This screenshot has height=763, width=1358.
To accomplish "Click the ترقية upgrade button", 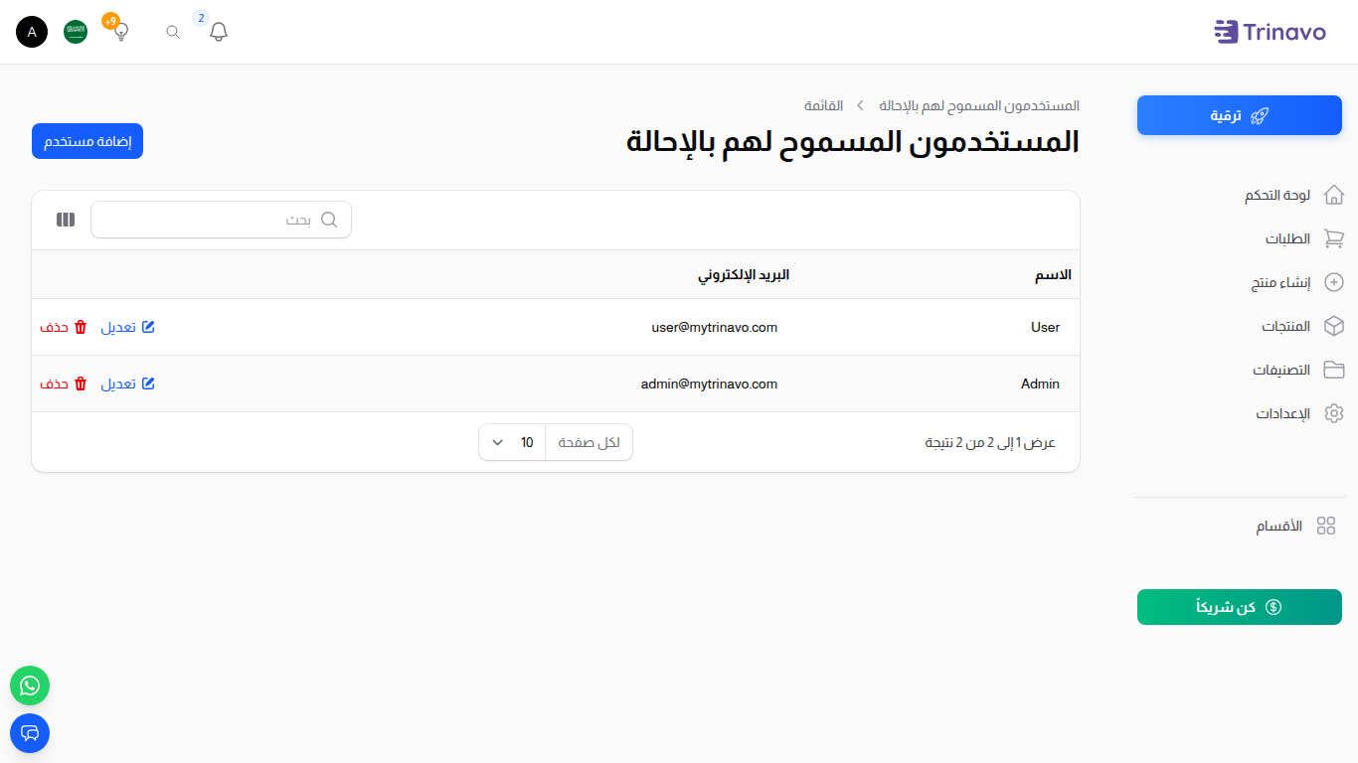I will [1240, 115].
